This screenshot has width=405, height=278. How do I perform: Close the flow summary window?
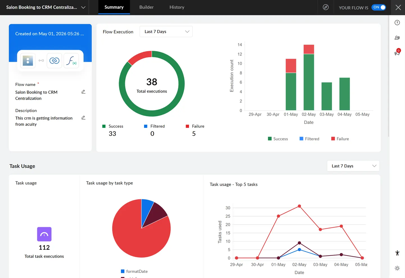(x=398, y=7)
